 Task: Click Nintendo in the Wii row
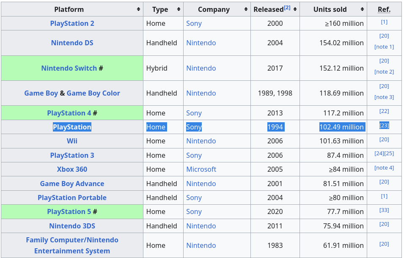point(201,141)
